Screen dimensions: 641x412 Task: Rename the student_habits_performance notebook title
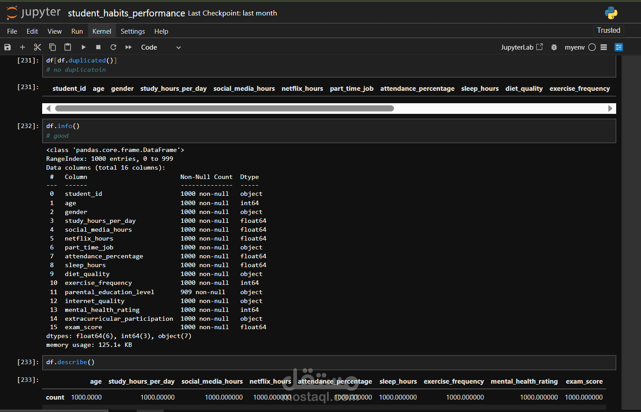[126, 13]
